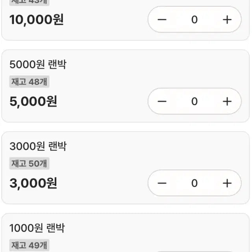The height and width of the screenshot is (252, 252).
Task: Click the 재고 49개 stock badge
Action: (x=30, y=245)
